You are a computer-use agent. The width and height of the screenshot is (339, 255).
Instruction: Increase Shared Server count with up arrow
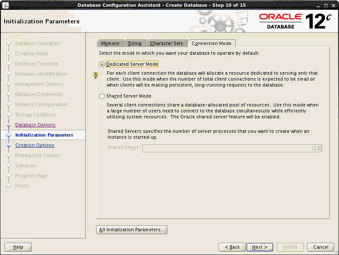(319, 146)
